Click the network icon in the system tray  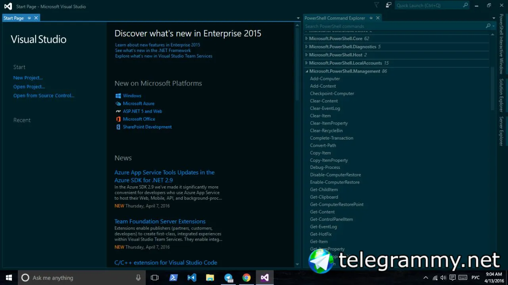[x=435, y=278]
